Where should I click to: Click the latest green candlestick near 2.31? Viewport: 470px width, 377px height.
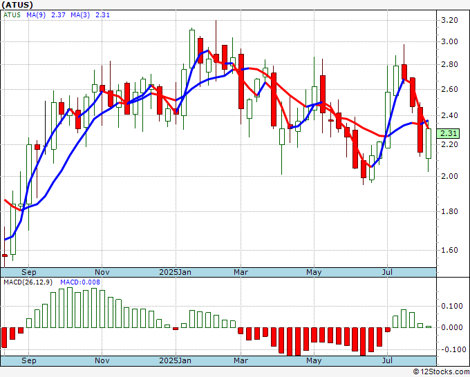[x=429, y=144]
